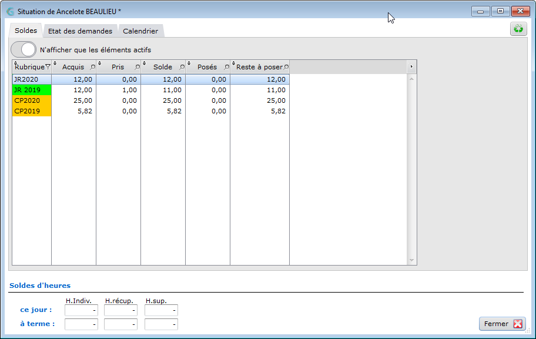
Task: Click the Solde value 12,00 for JR2020
Action: click(x=172, y=79)
